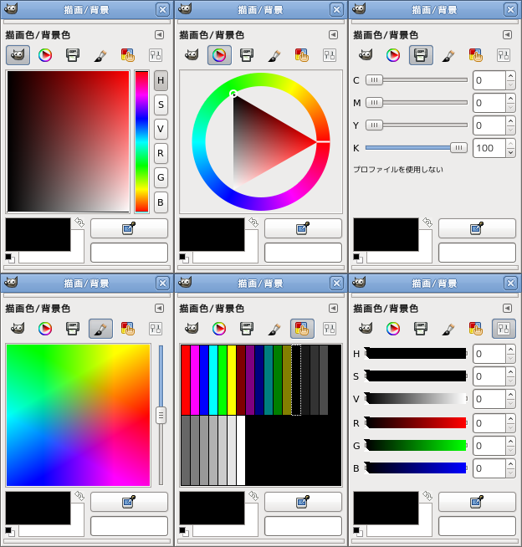Click the eyedropper button in the triangle wheel window

(303, 228)
